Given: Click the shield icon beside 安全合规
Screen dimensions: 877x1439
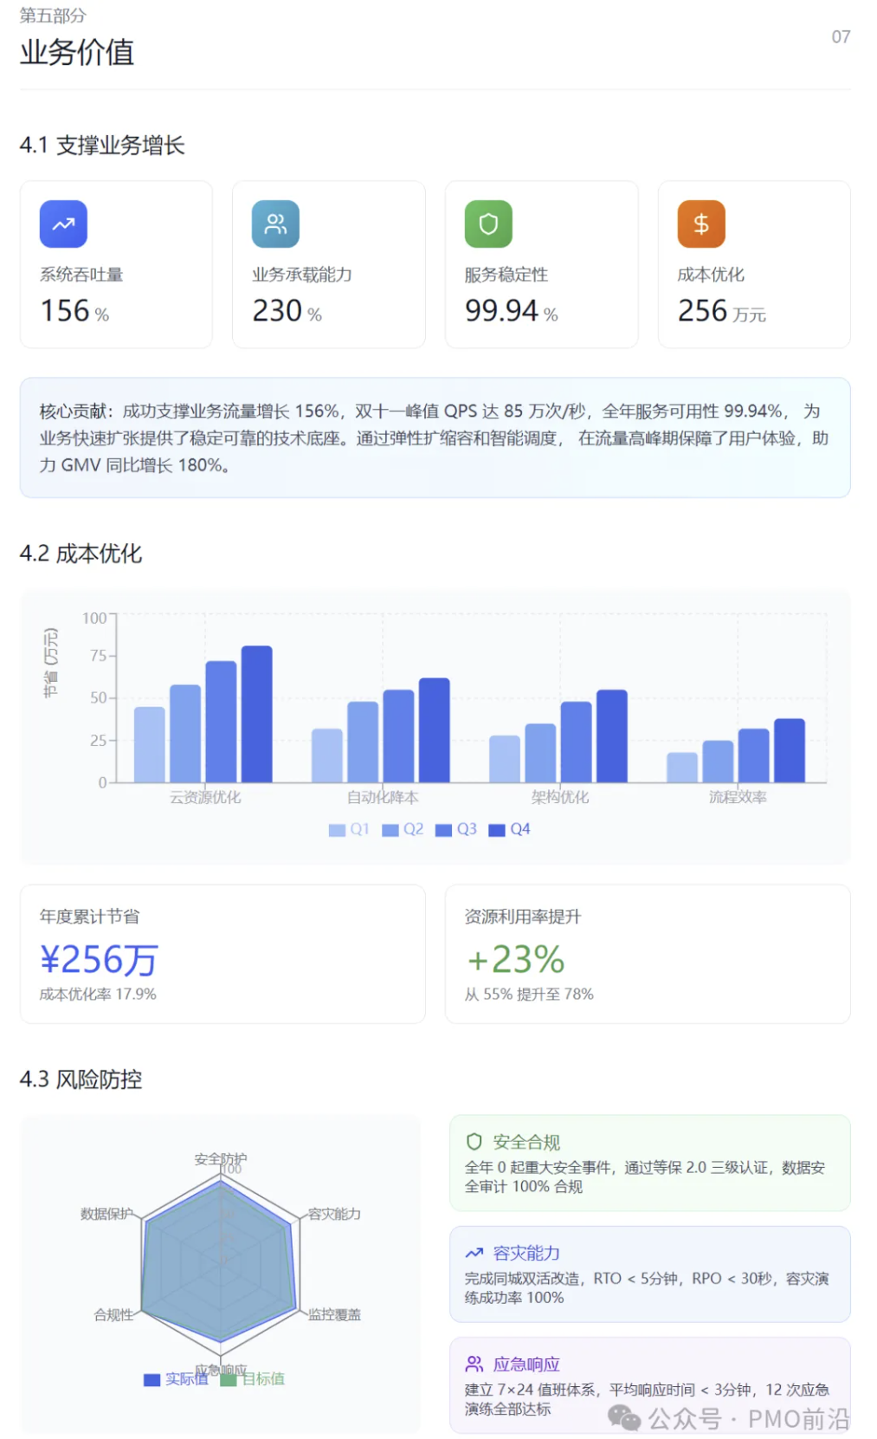Looking at the screenshot, I should (x=474, y=1142).
